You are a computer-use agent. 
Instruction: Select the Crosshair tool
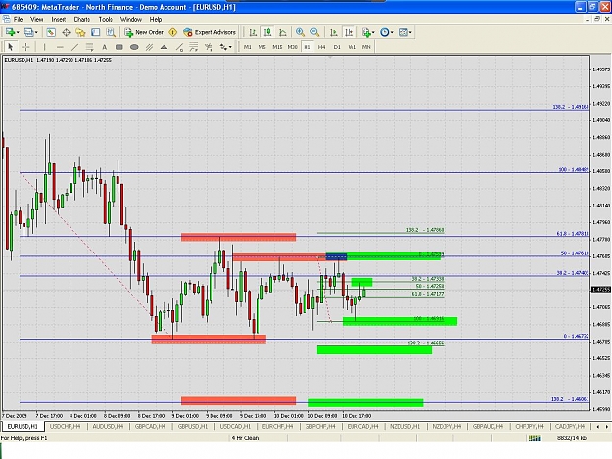tap(25, 47)
